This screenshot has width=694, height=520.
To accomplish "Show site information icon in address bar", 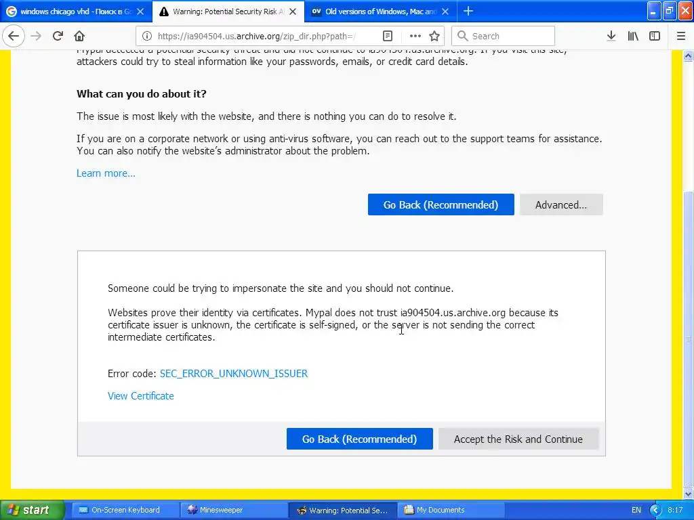I will pyautogui.click(x=147, y=36).
